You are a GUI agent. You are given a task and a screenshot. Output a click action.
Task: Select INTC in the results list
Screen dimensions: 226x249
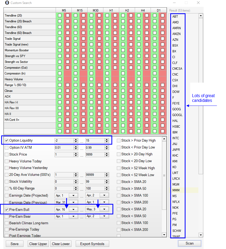point(176,138)
